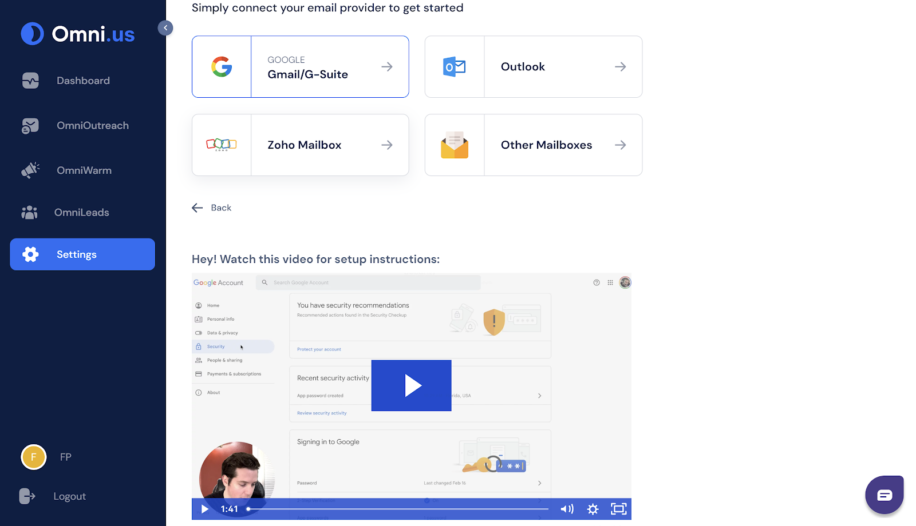This screenshot has width=916, height=526.
Task: Choose Outlook as email provider
Action: [534, 67]
